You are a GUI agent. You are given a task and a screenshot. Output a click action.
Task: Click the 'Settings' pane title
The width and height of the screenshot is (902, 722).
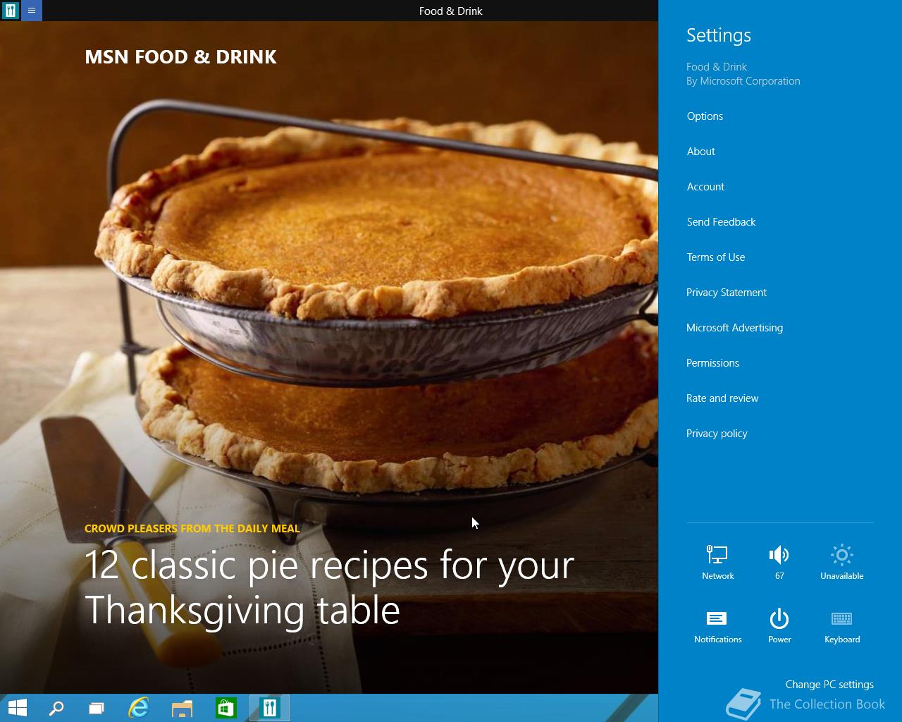719,35
